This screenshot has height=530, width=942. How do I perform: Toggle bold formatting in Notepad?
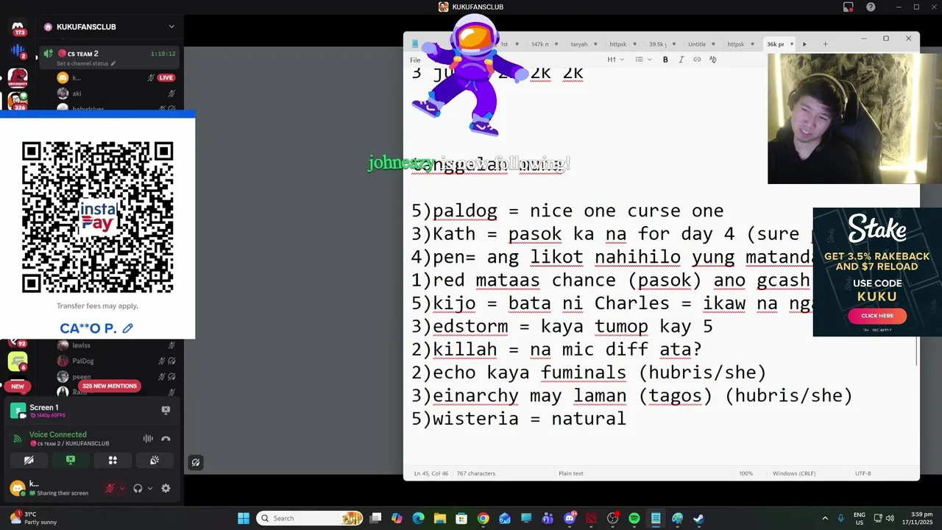tap(665, 60)
